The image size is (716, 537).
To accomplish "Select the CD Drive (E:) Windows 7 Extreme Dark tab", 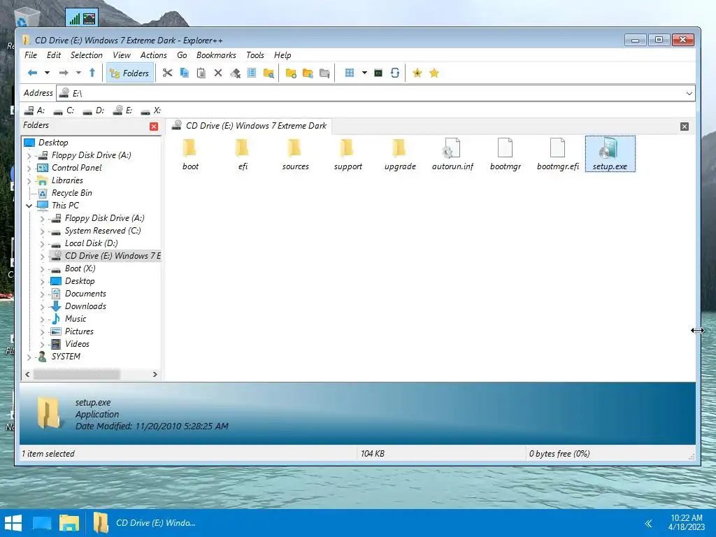I will tap(249, 126).
